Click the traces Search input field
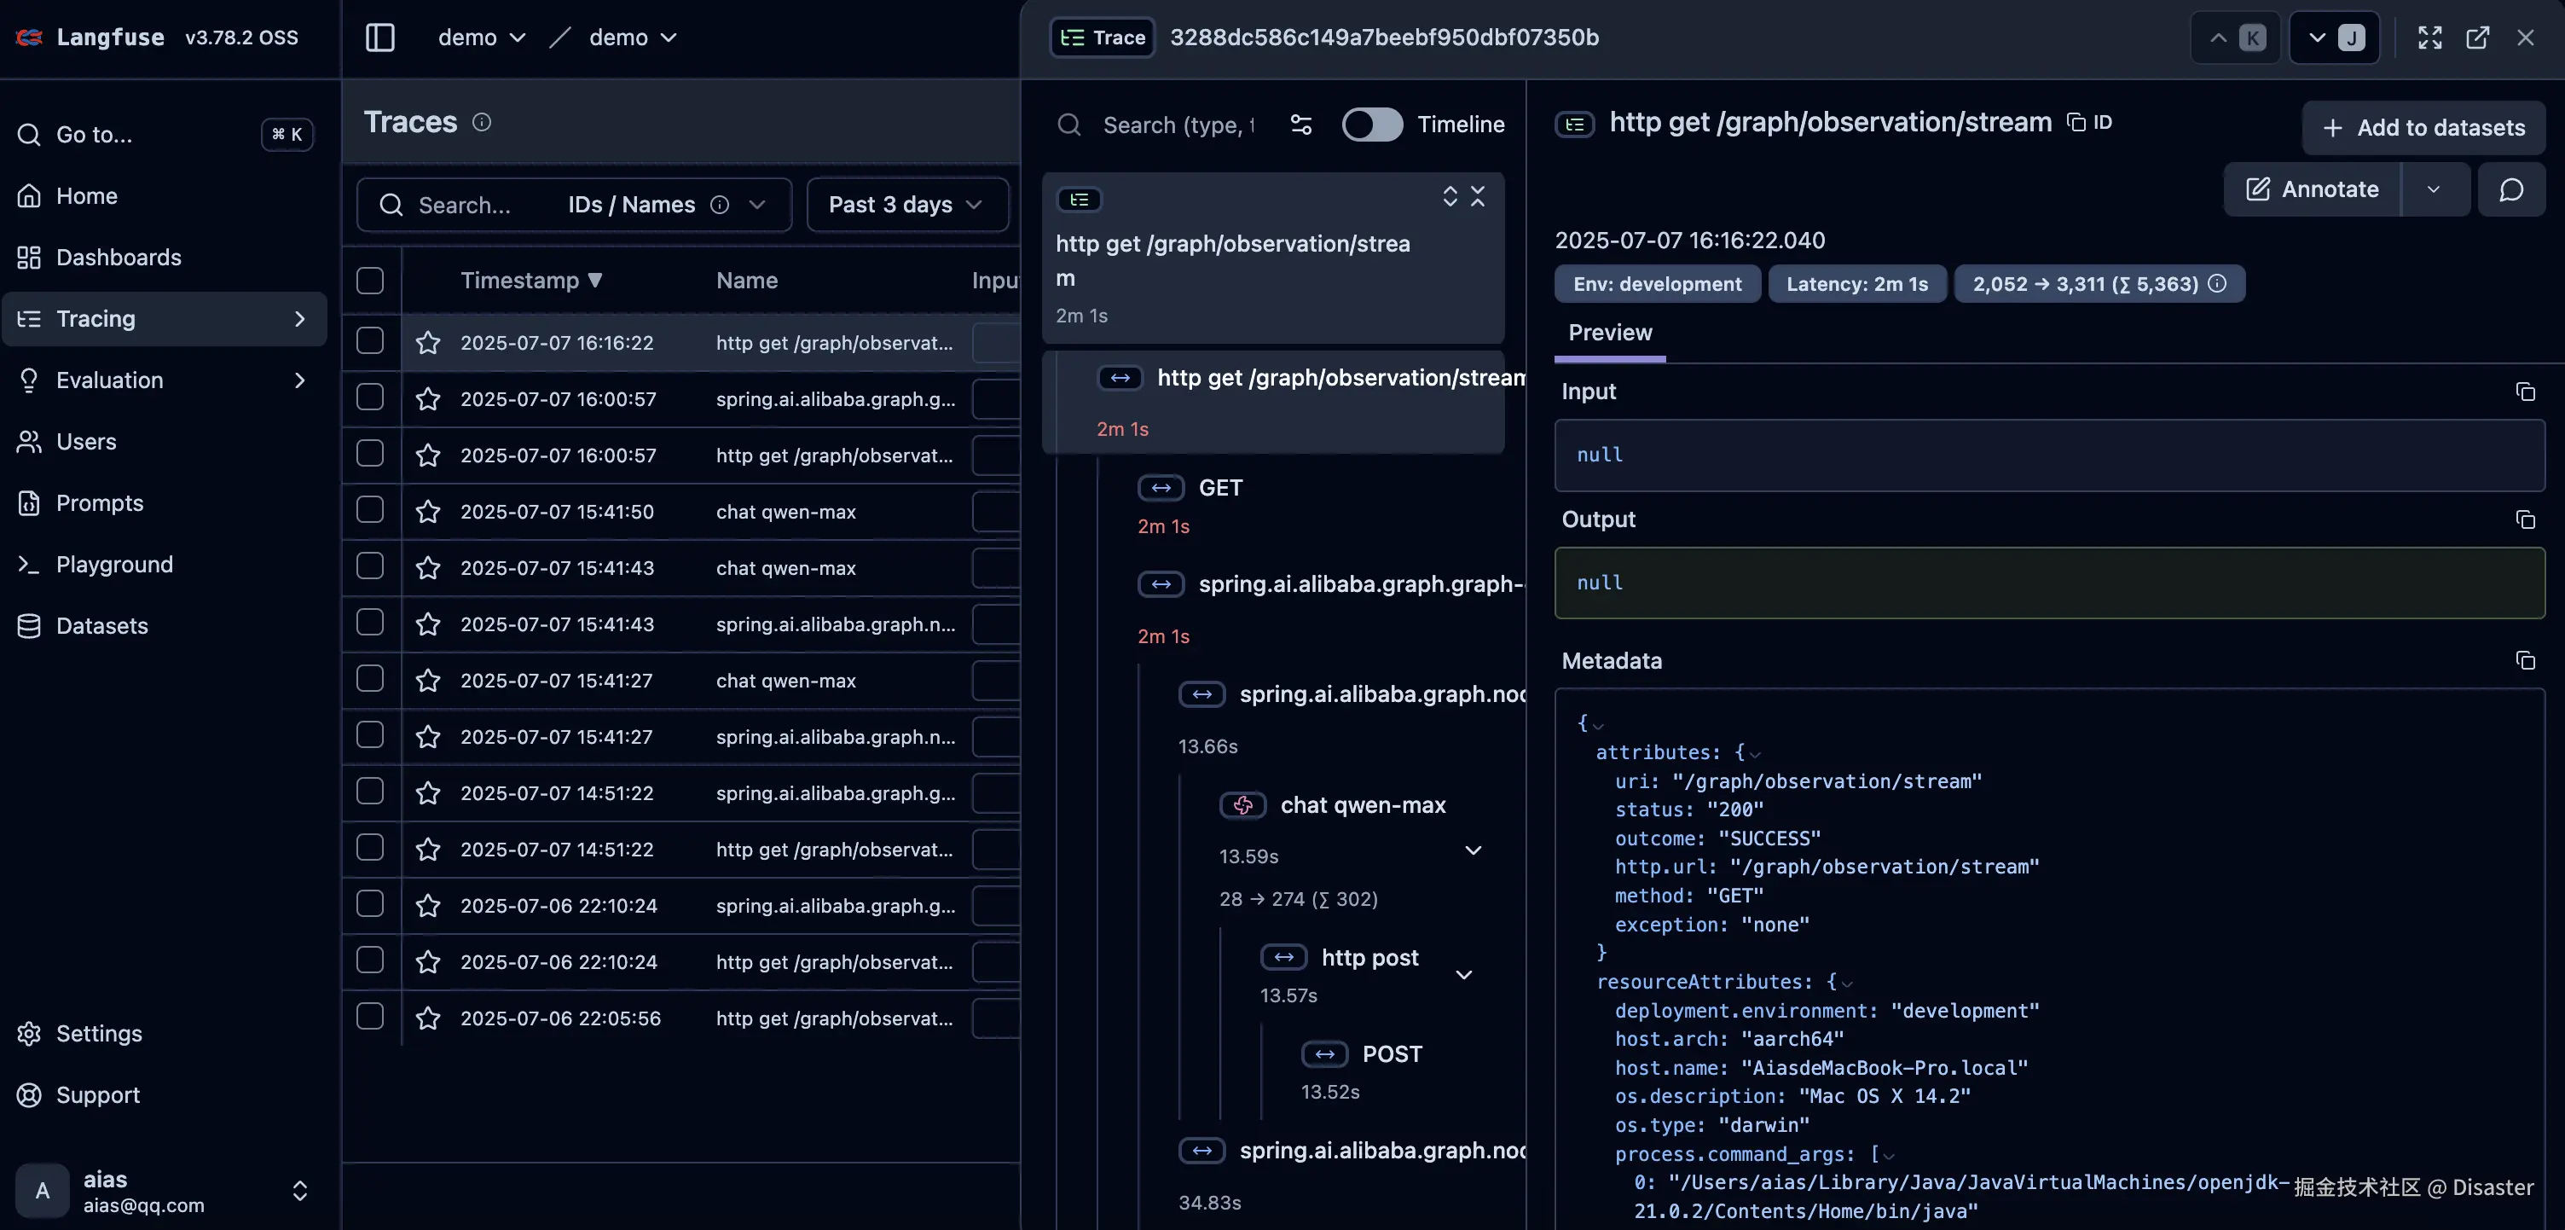The width and height of the screenshot is (2565, 1230). point(464,204)
